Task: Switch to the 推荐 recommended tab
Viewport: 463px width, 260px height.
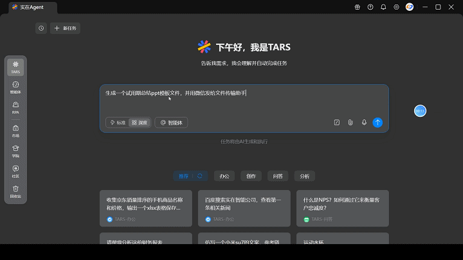Action: tap(183, 176)
